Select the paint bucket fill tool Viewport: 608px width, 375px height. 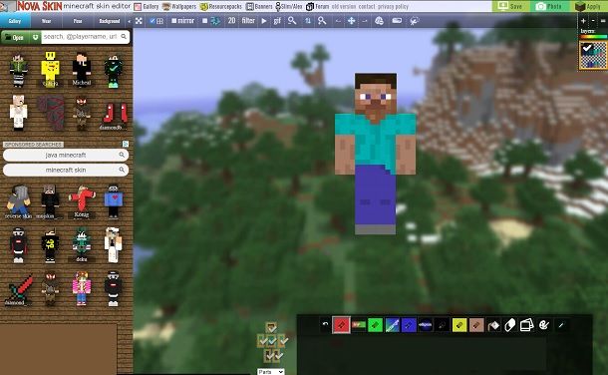pos(493,325)
